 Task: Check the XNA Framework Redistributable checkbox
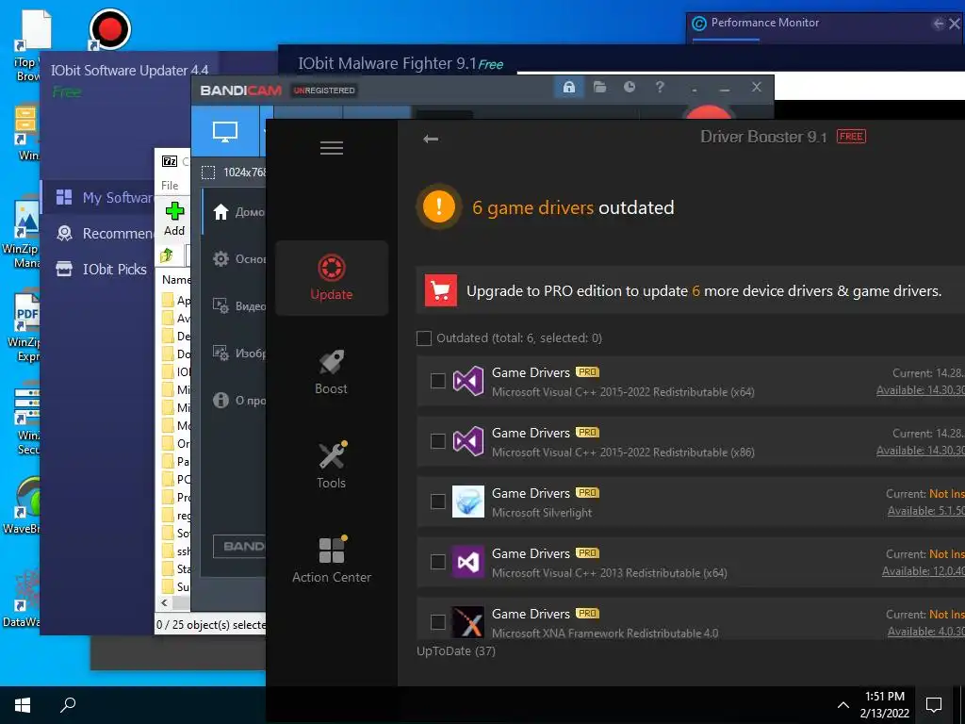437,622
